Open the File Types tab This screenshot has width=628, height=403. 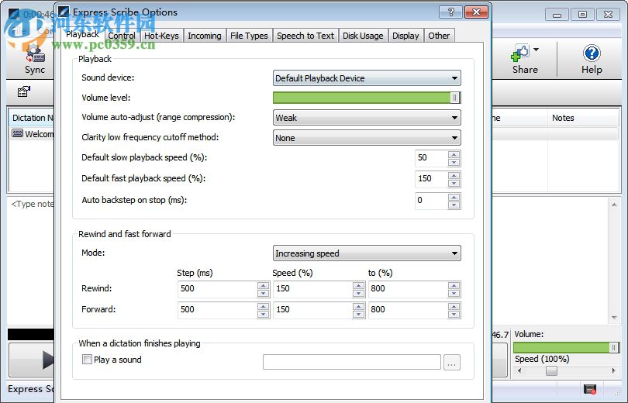tap(249, 36)
